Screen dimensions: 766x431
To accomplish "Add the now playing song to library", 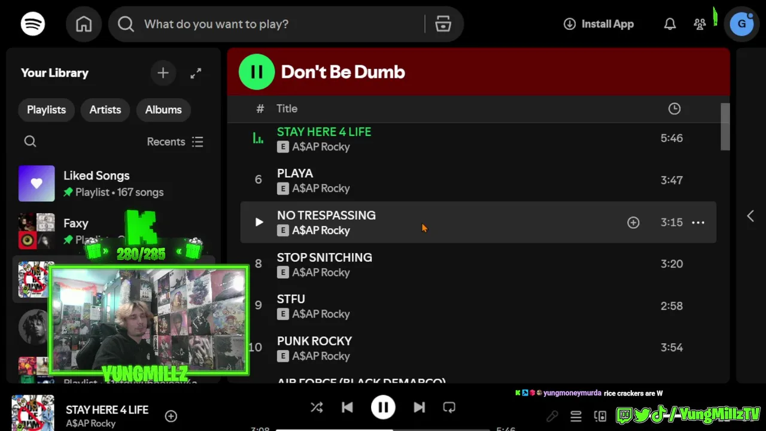I will tap(171, 416).
